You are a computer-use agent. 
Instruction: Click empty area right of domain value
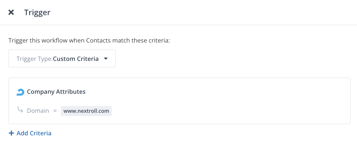(227, 111)
